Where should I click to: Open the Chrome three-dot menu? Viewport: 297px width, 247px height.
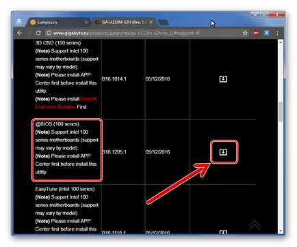pyautogui.click(x=277, y=33)
